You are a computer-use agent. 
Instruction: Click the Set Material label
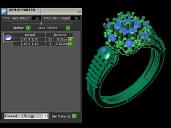click(61, 116)
